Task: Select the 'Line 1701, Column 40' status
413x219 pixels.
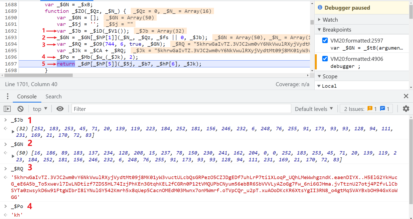Action: pos(31,84)
